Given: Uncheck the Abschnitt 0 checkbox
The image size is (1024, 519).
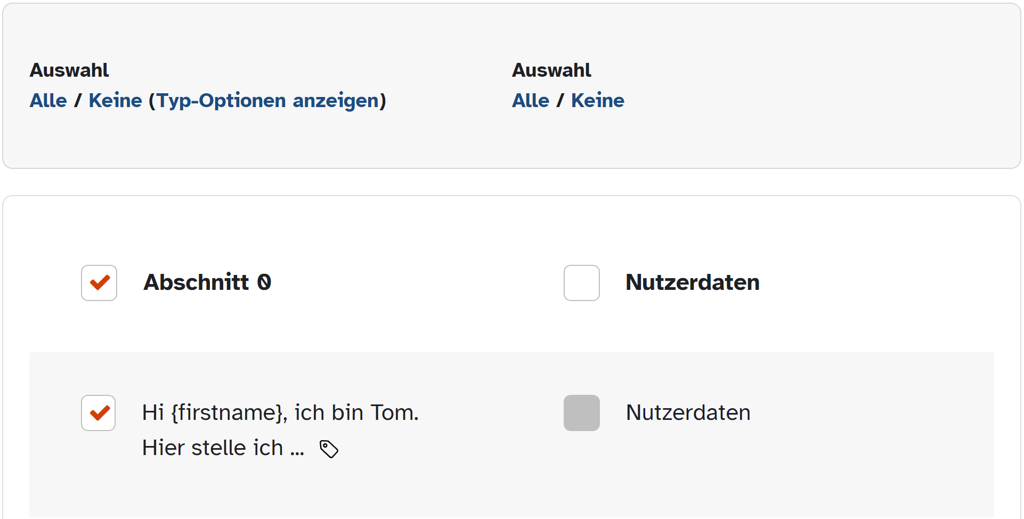Looking at the screenshot, I should coord(99,283).
